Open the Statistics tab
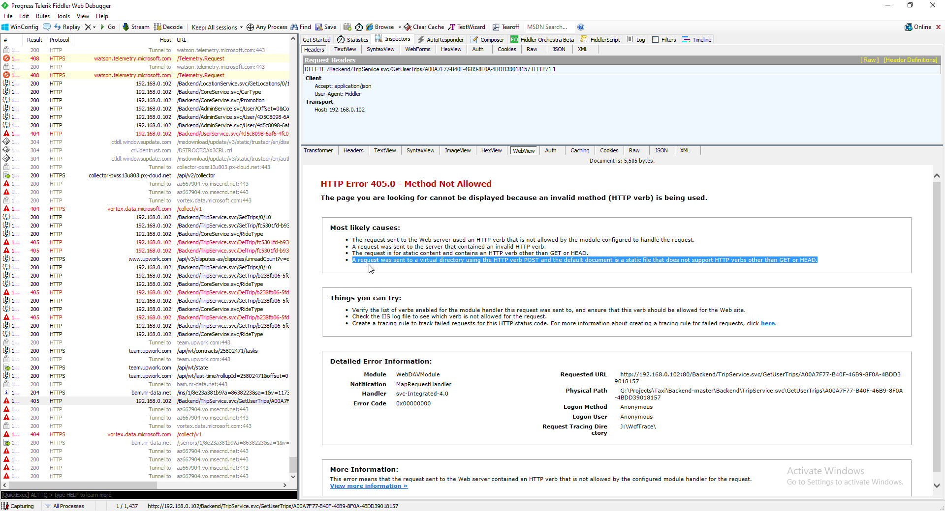 (x=353, y=40)
